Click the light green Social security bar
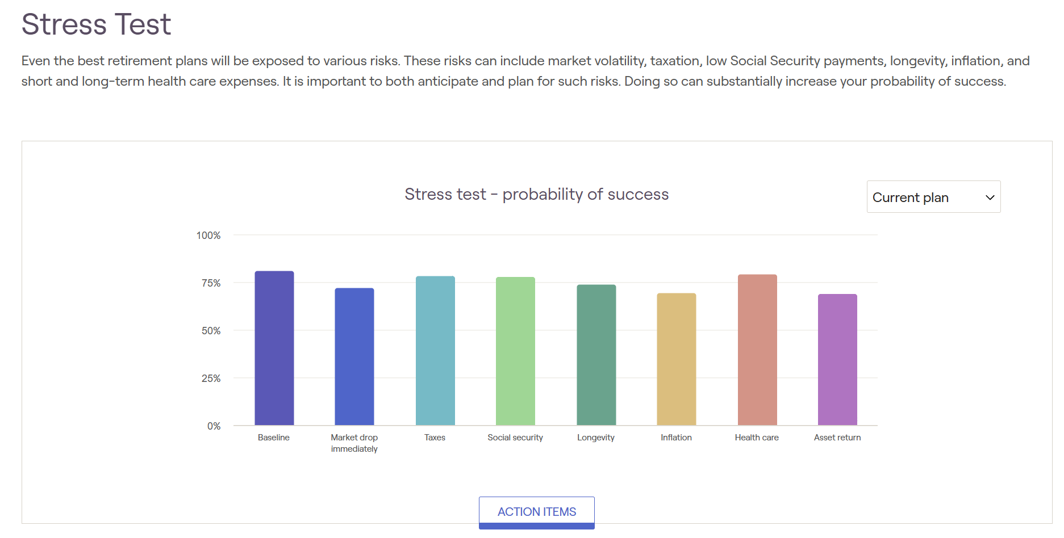This screenshot has width=1064, height=538. 515,351
